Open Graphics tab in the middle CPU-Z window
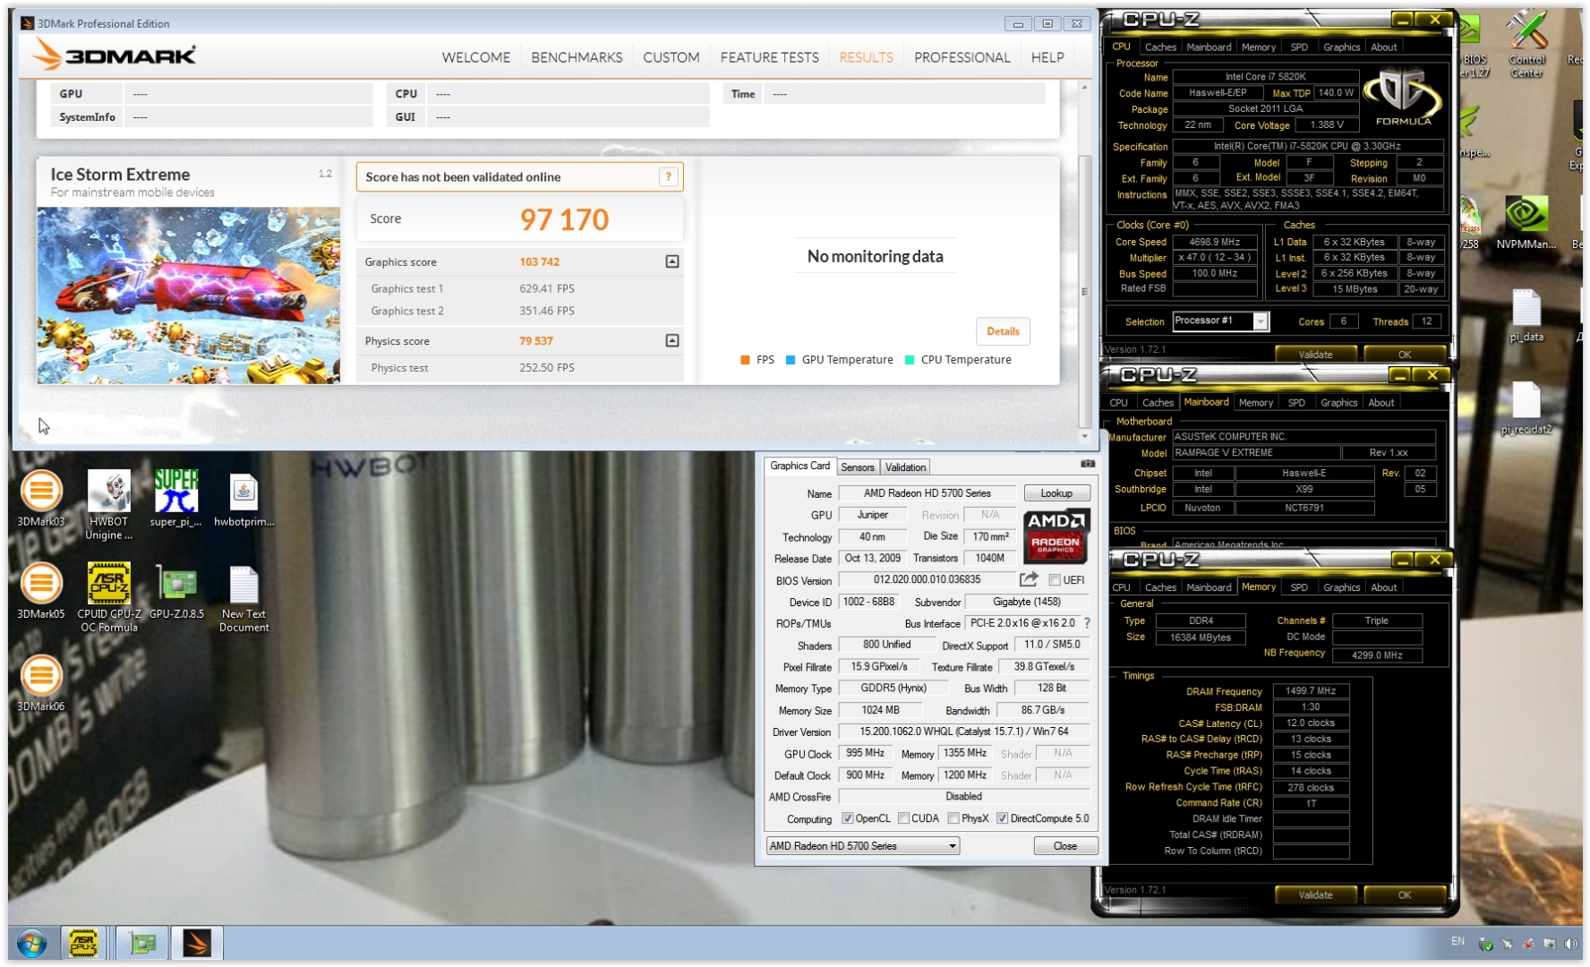This screenshot has height=967, width=1590. [1338, 403]
